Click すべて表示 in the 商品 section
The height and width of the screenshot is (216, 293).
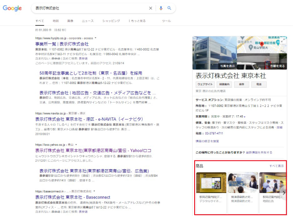[x=276, y=166]
